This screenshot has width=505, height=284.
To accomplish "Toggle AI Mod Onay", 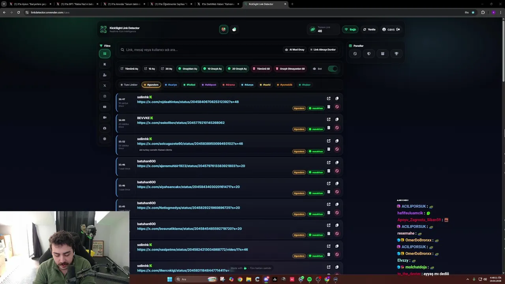I will coord(295,50).
